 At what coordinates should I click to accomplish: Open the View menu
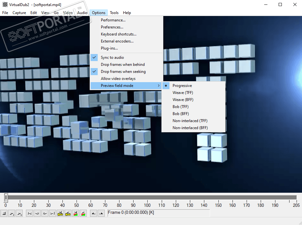pyautogui.click(x=45, y=13)
